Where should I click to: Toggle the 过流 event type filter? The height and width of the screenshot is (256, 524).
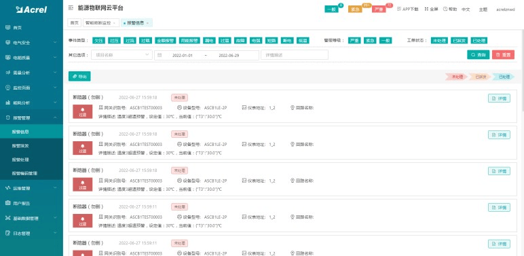pyautogui.click(x=130, y=41)
